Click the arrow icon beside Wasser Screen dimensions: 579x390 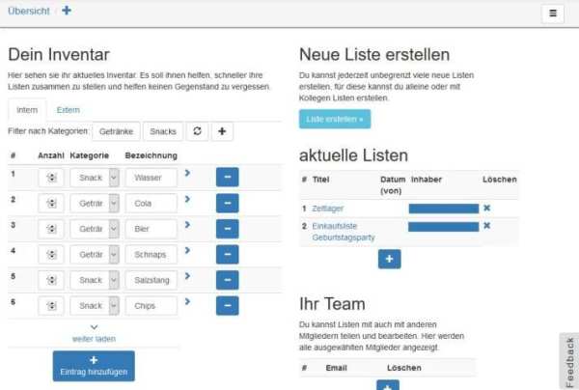(187, 173)
